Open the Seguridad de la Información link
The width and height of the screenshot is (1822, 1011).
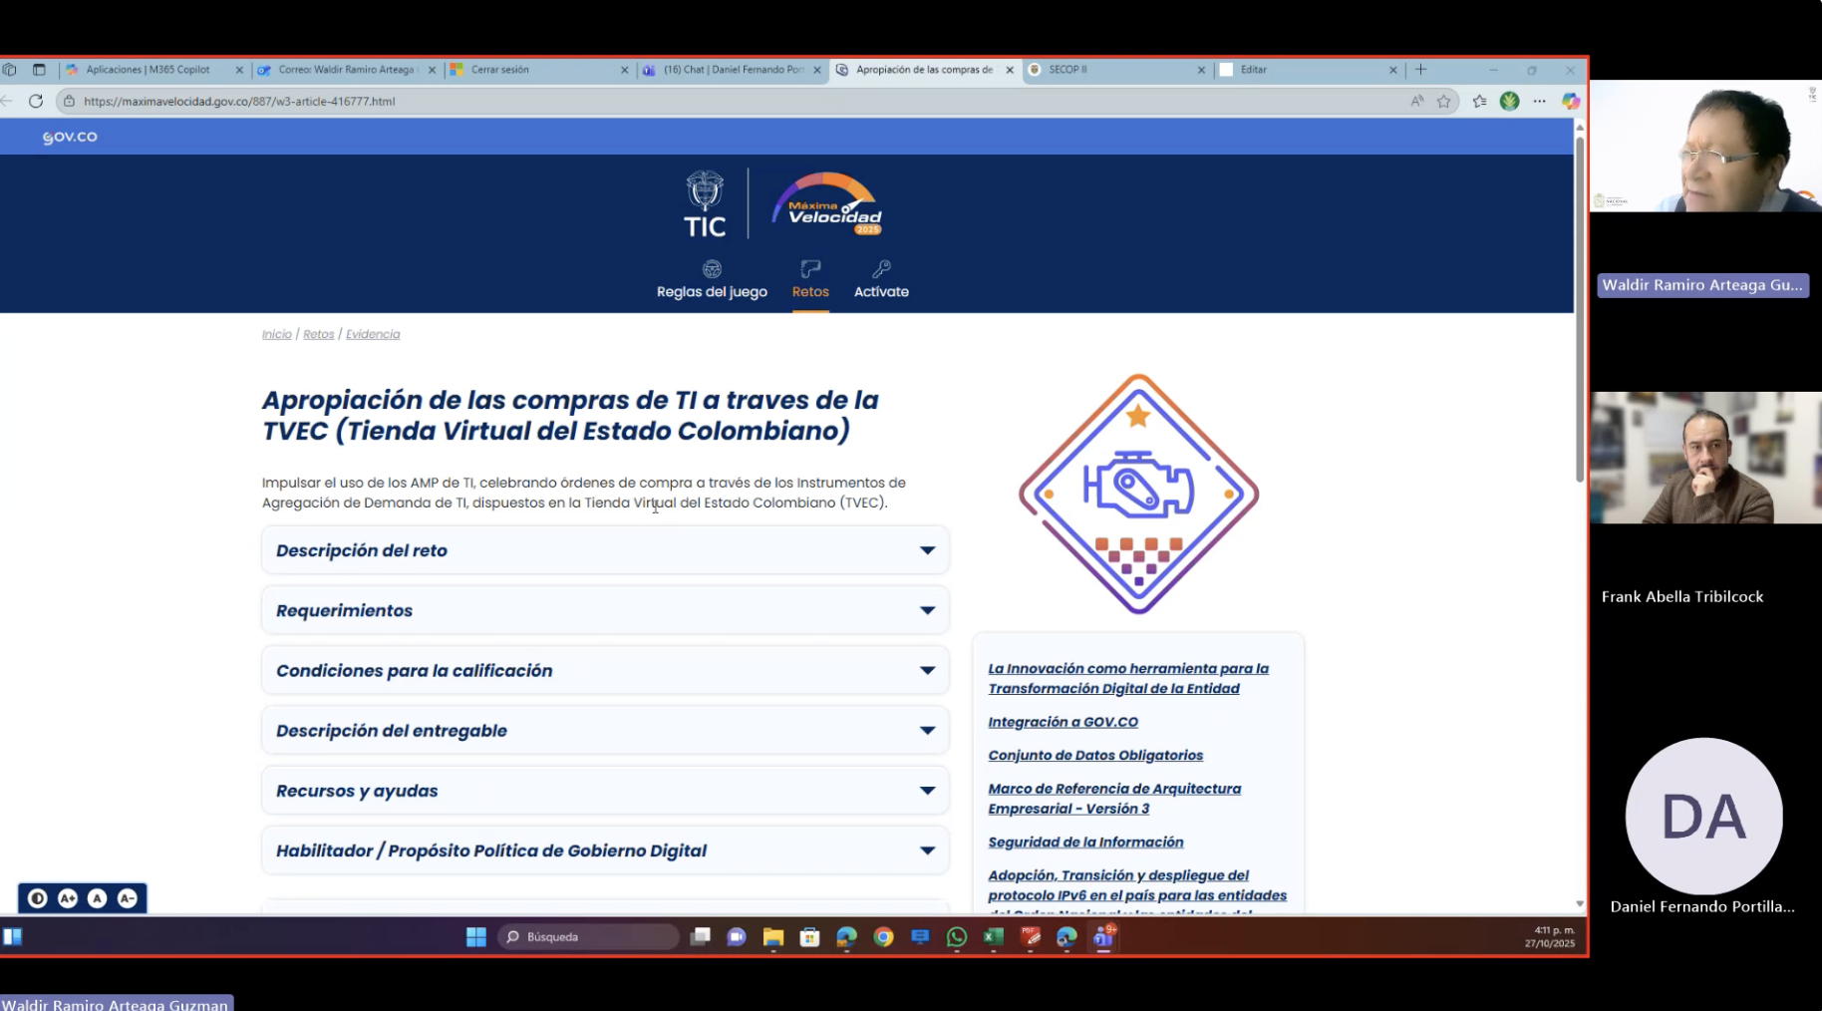pyautogui.click(x=1085, y=842)
